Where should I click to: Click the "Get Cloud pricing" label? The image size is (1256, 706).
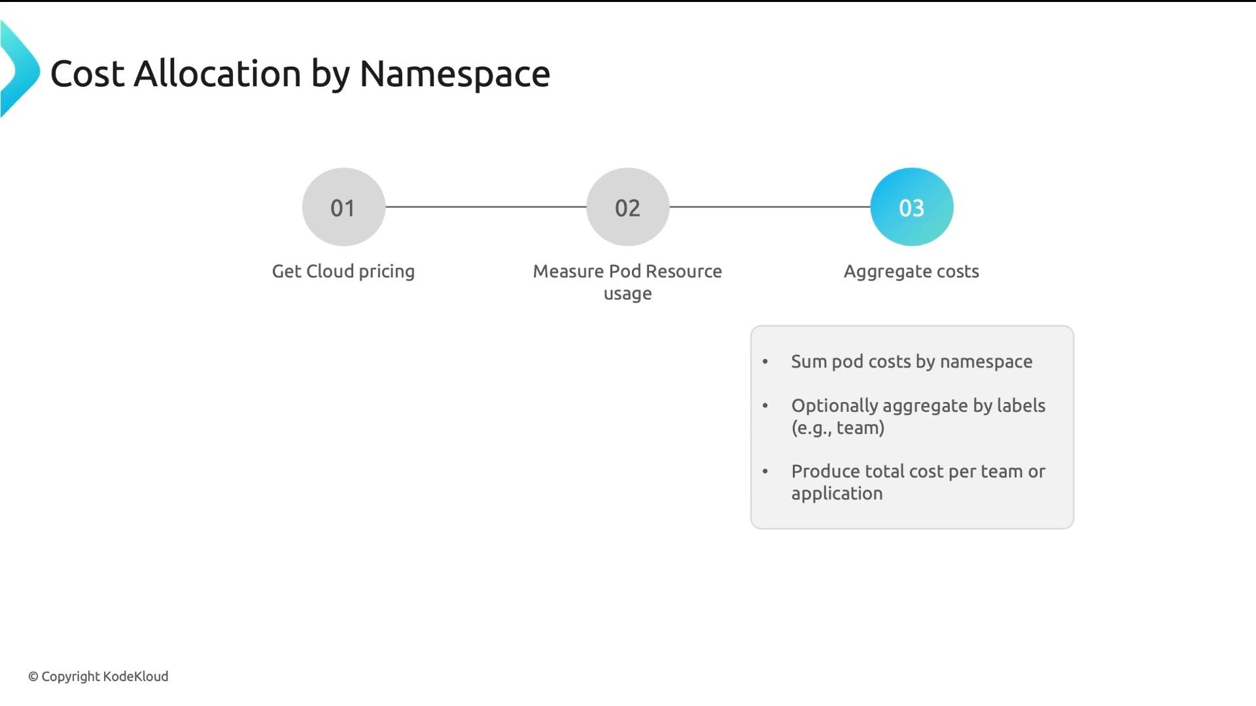point(343,271)
